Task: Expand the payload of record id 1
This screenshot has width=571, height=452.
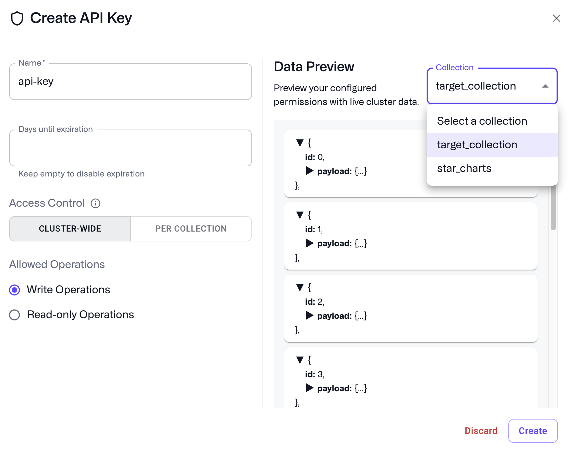Action: tap(310, 243)
